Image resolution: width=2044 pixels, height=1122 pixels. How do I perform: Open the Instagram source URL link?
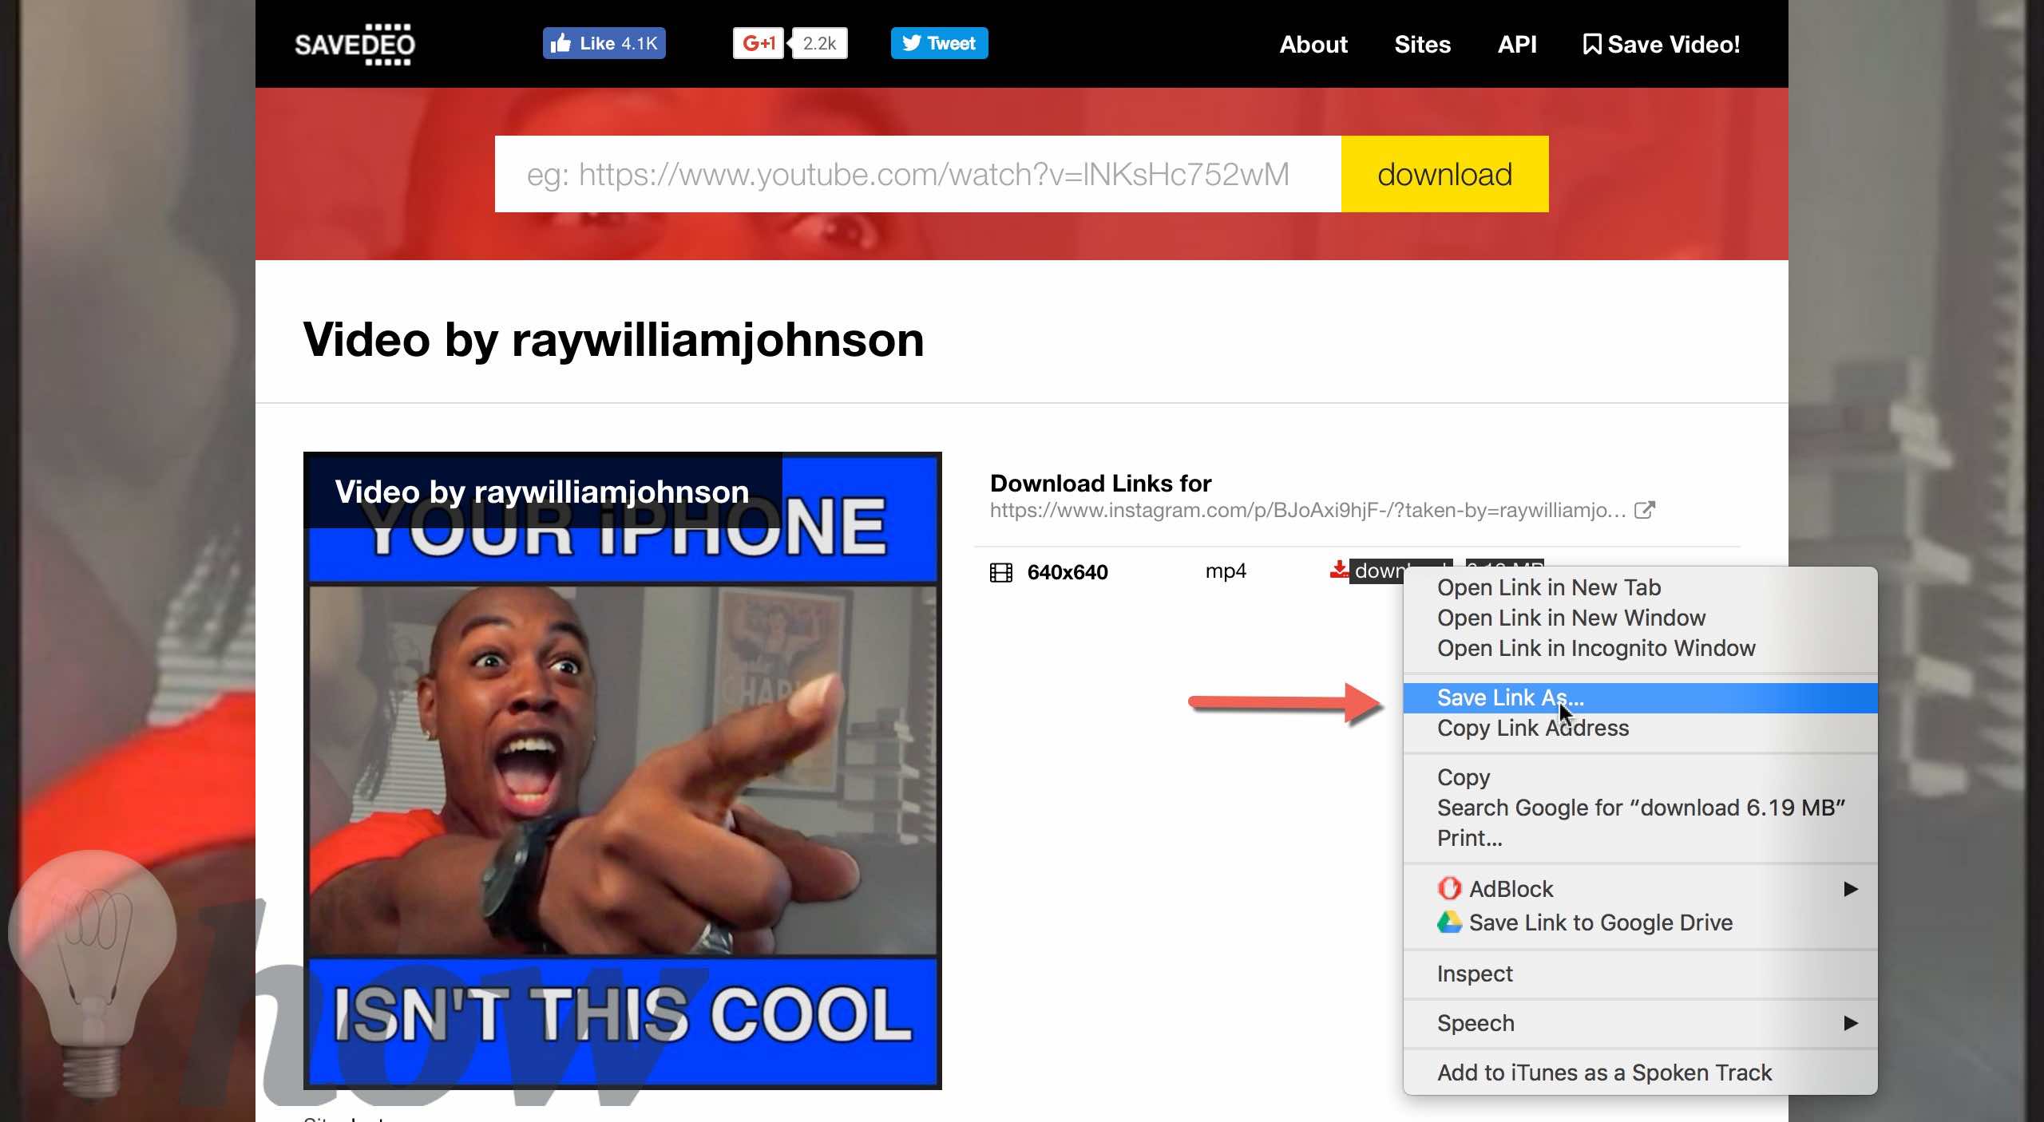tap(1308, 510)
